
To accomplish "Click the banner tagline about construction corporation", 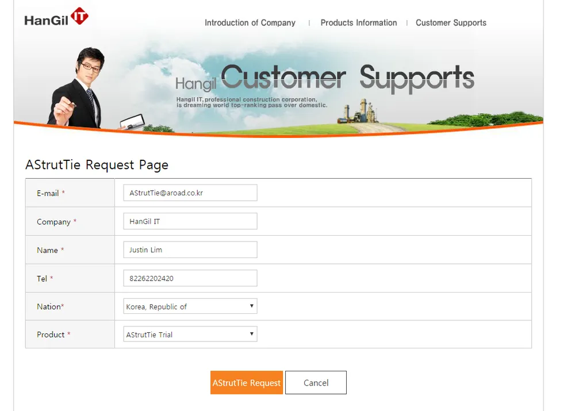I will (252, 102).
